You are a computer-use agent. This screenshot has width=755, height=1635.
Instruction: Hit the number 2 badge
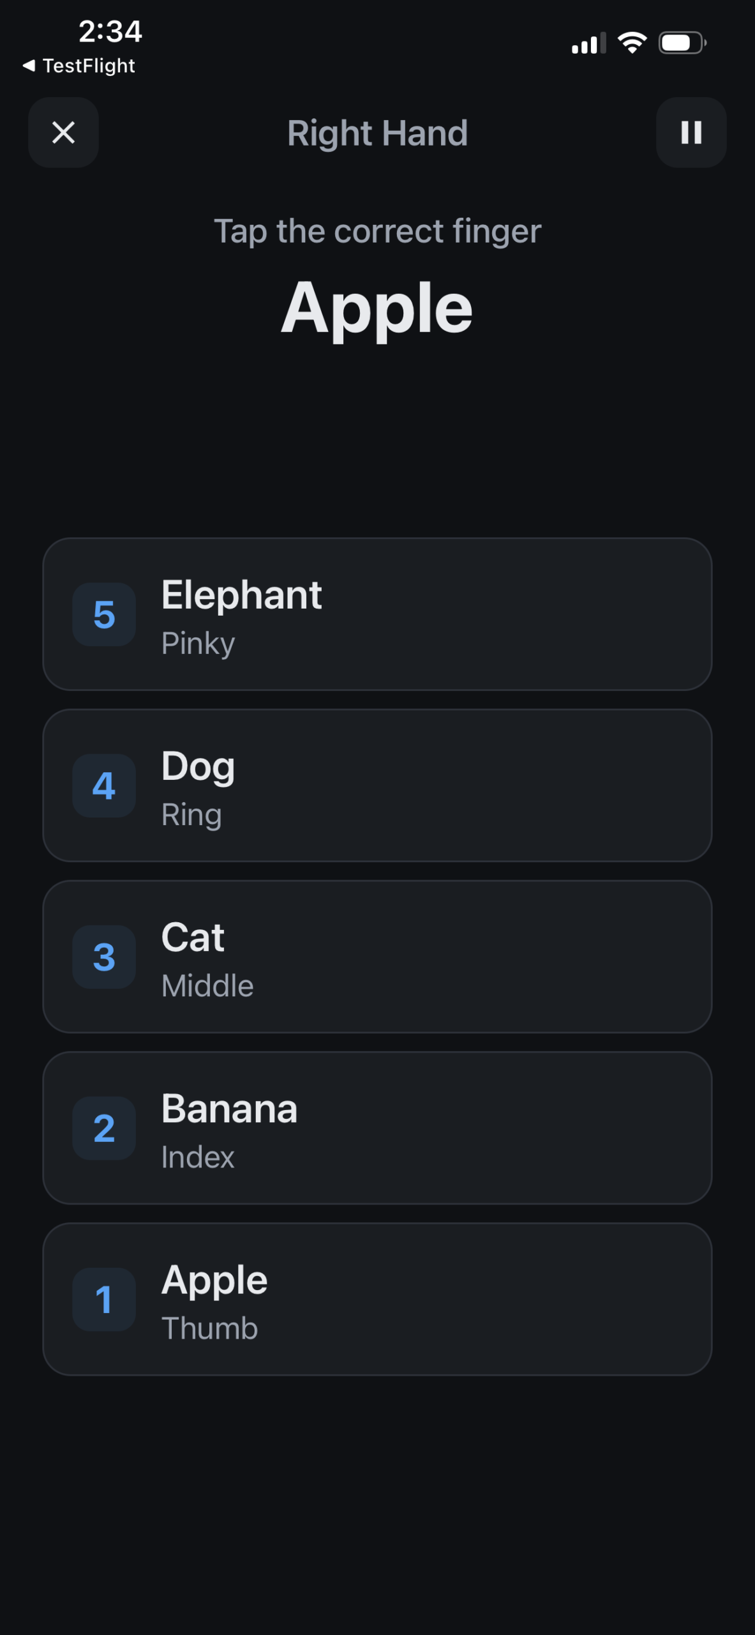[104, 1129]
